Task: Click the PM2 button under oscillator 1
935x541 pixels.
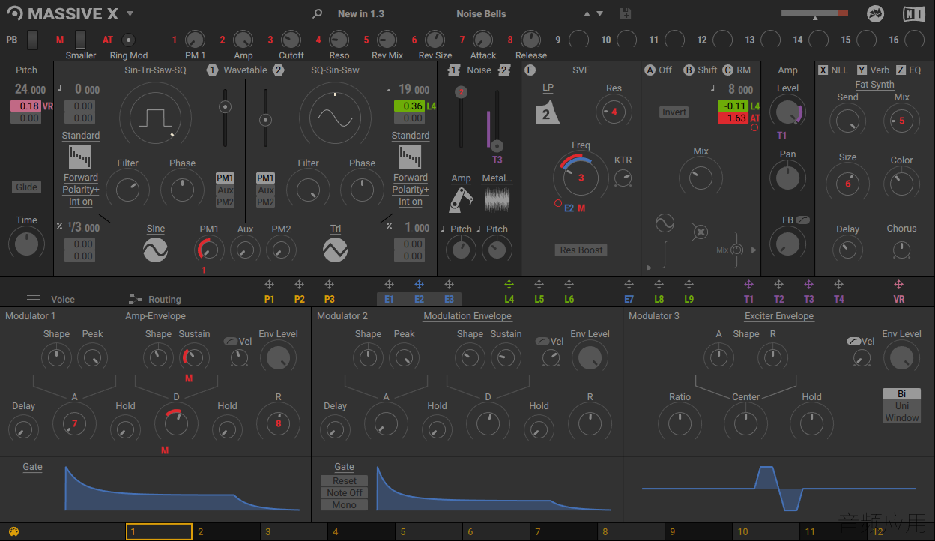Action: [226, 202]
